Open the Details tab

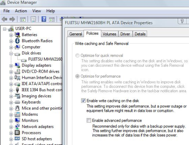coord(140,34)
